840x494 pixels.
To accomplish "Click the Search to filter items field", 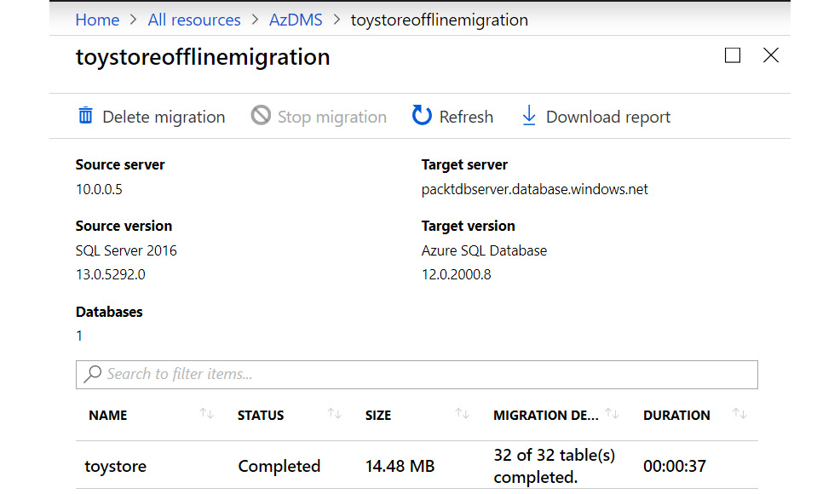I will 426,374.
